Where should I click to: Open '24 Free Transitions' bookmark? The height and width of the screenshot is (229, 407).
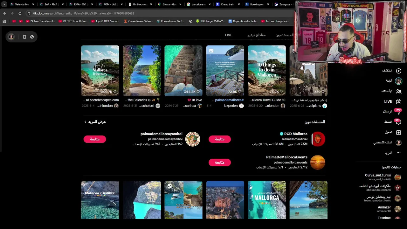tap(40, 21)
